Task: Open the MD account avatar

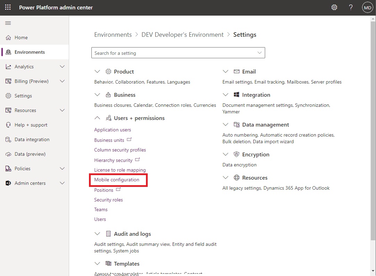Action: (x=367, y=7)
